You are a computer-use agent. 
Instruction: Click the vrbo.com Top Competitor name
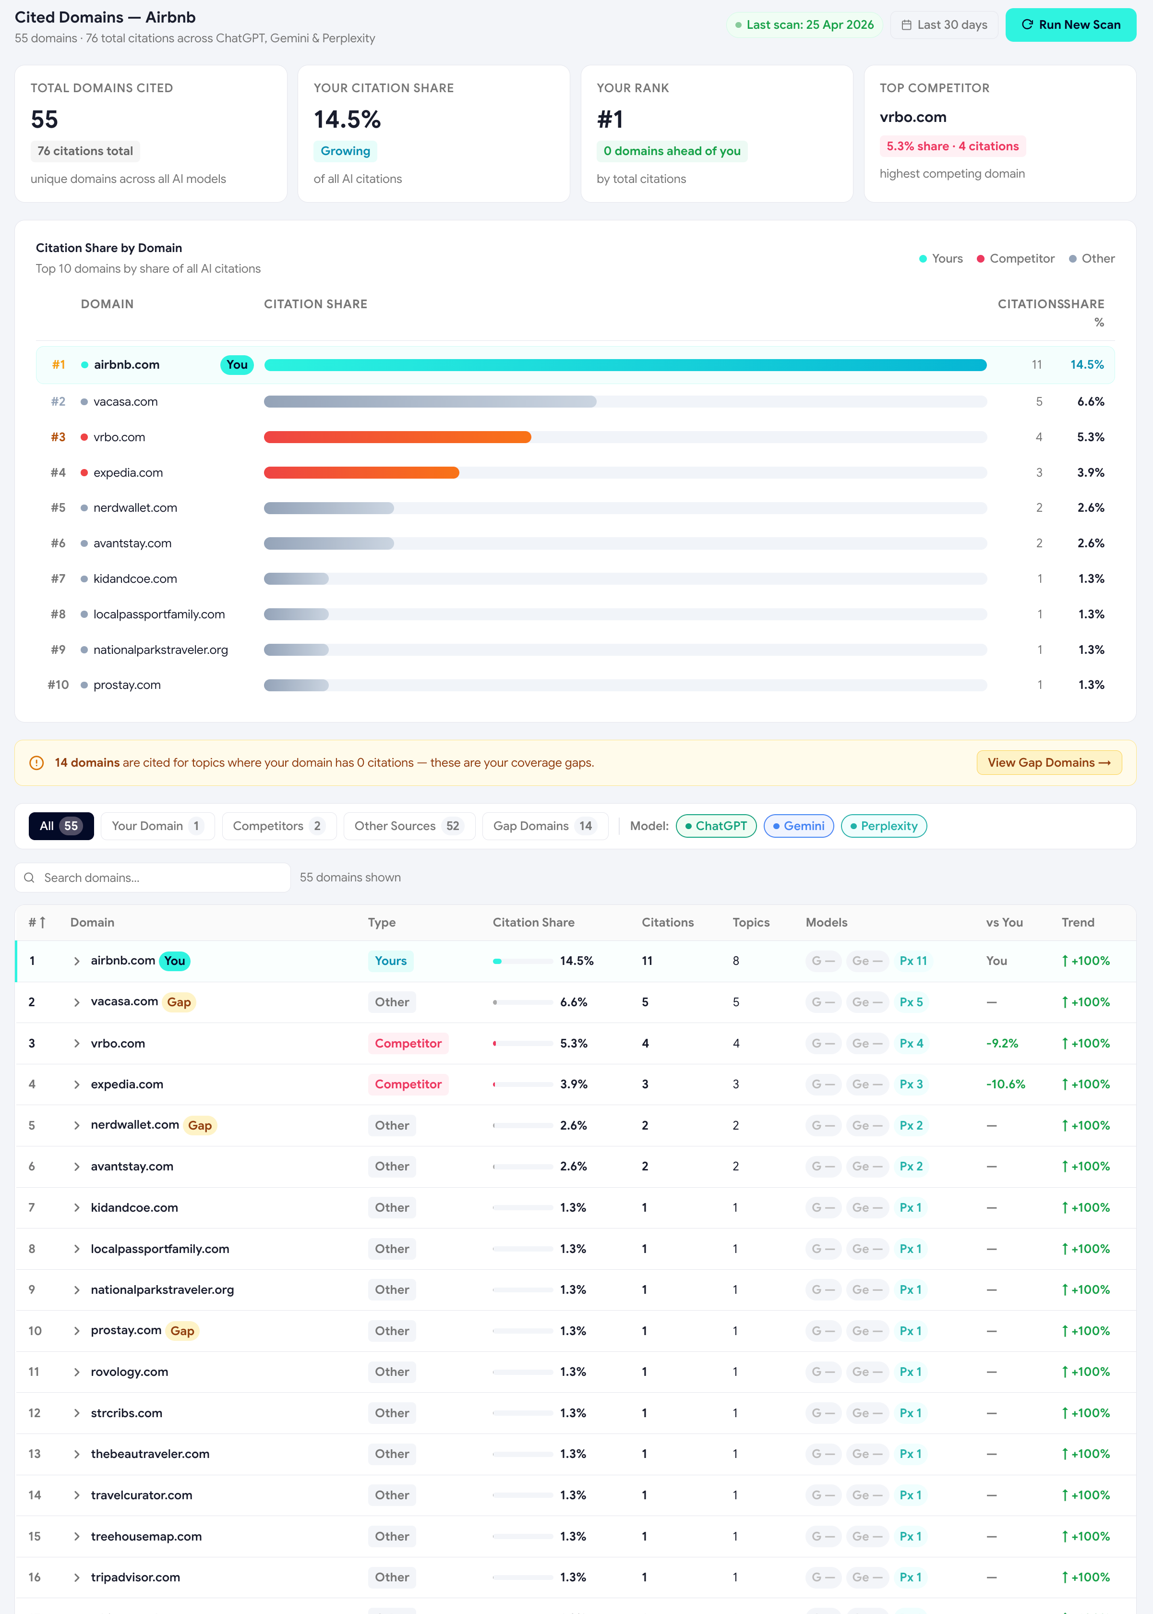(913, 117)
